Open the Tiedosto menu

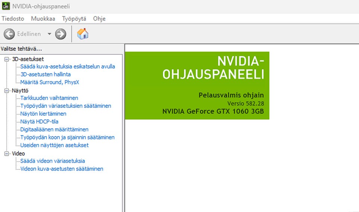click(x=13, y=19)
